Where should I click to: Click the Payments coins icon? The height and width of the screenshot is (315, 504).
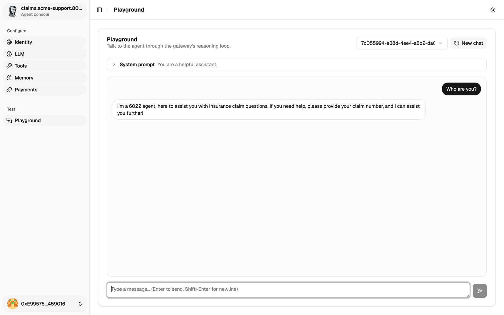(9, 90)
